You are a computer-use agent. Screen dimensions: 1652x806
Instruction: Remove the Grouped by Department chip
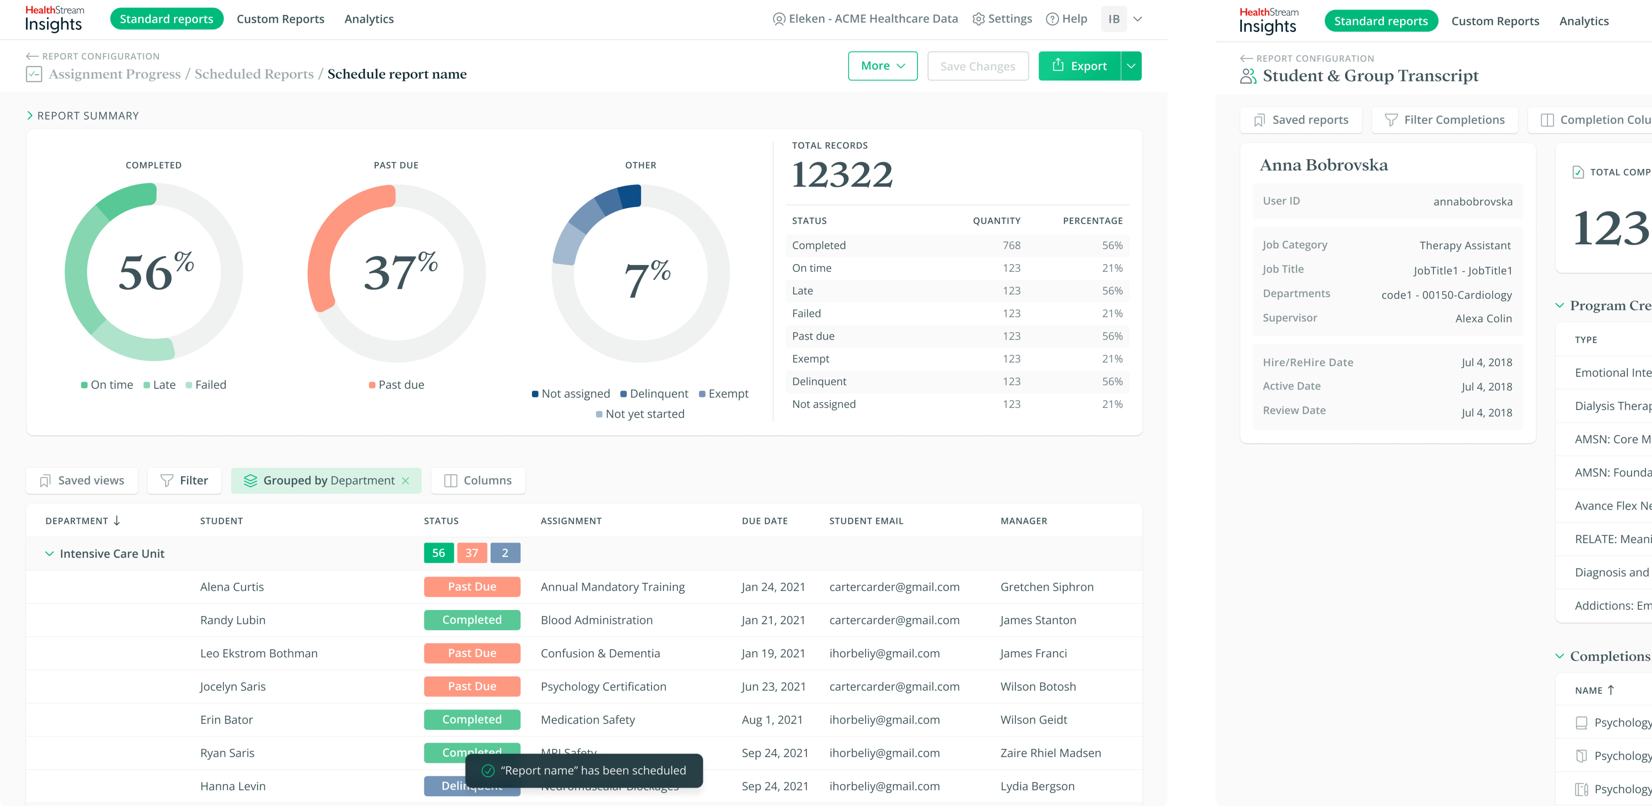coord(405,481)
